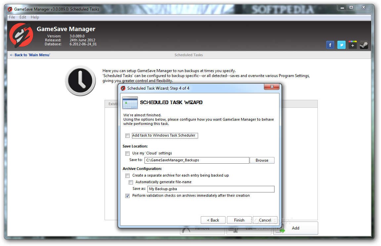Click the Save to path field
This screenshot has height=246, width=381.
click(197, 160)
